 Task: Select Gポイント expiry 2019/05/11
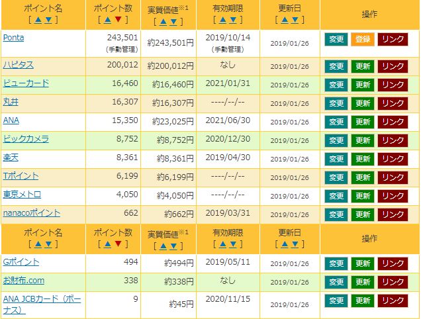(228, 262)
